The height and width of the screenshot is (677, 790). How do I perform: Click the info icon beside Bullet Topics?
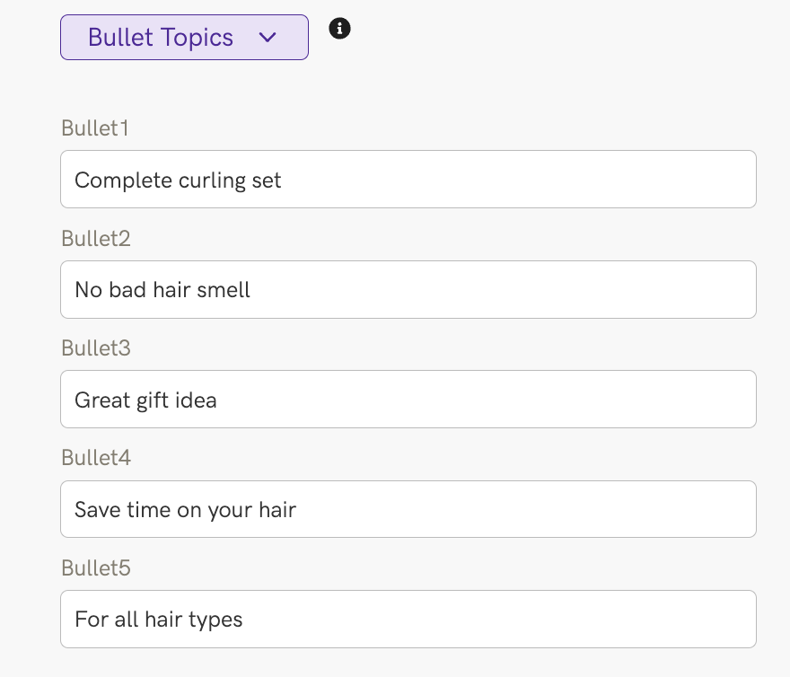click(x=339, y=29)
